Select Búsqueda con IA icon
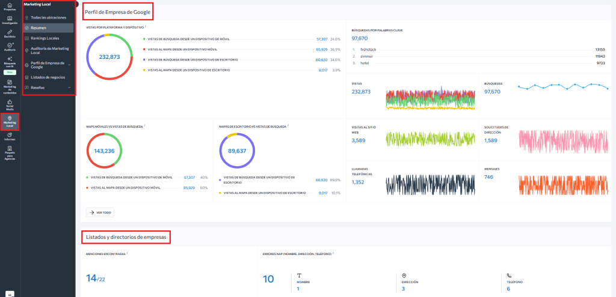Viewport: 616px width, 297px height. pyautogui.click(x=10, y=60)
